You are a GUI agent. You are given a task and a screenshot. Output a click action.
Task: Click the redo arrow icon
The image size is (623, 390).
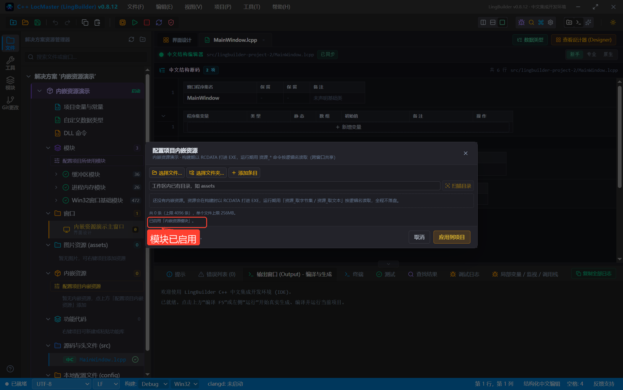coord(67,22)
